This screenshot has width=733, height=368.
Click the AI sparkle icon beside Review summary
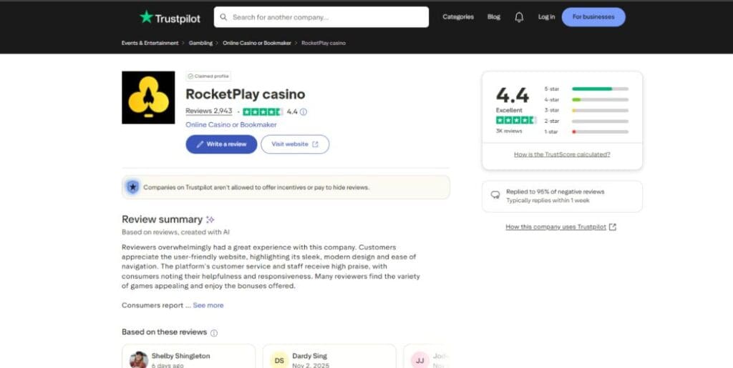pyautogui.click(x=210, y=220)
